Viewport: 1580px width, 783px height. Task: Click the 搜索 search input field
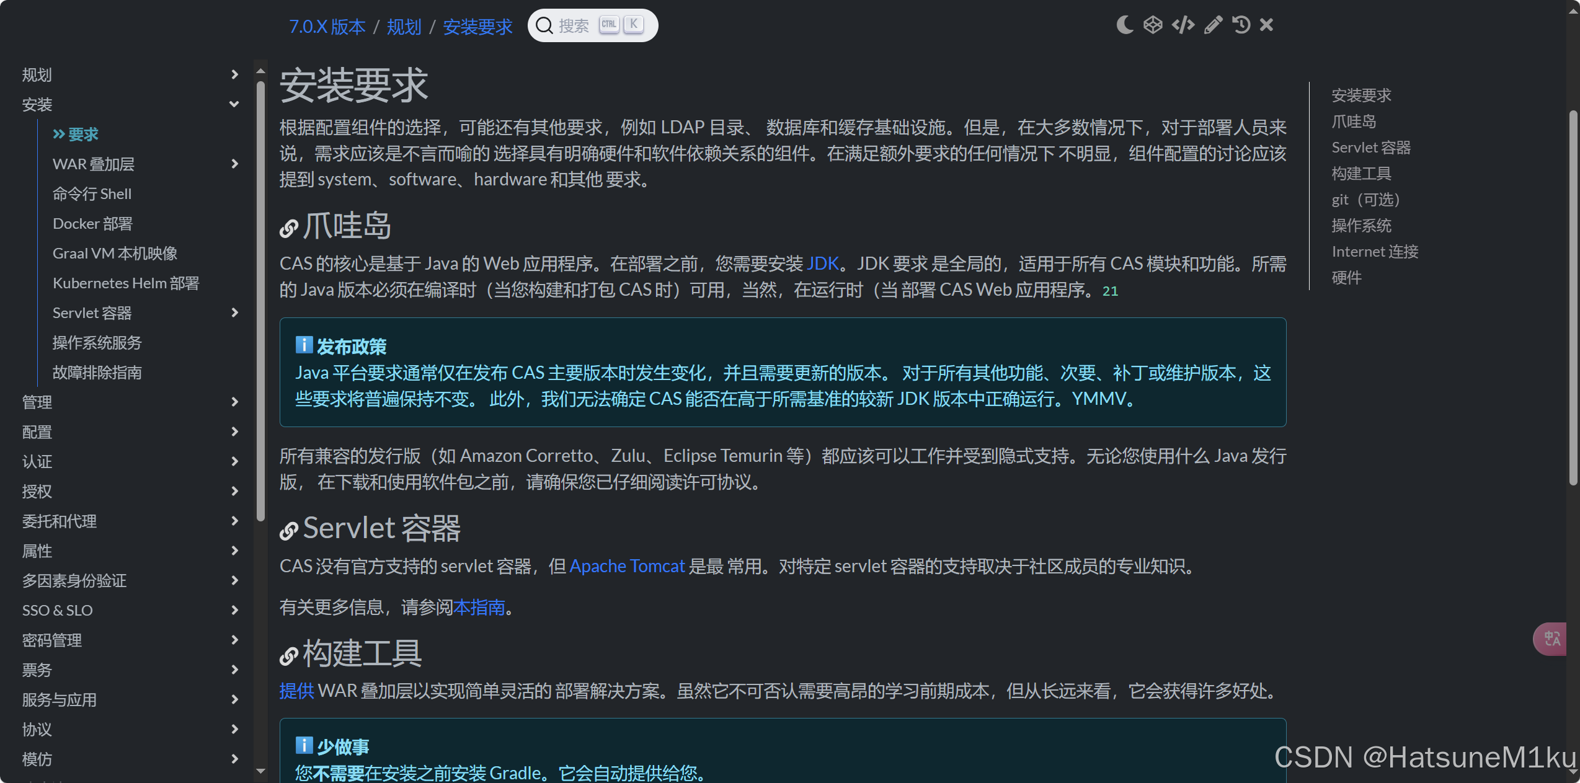click(x=574, y=25)
